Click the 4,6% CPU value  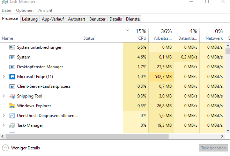click(142, 57)
